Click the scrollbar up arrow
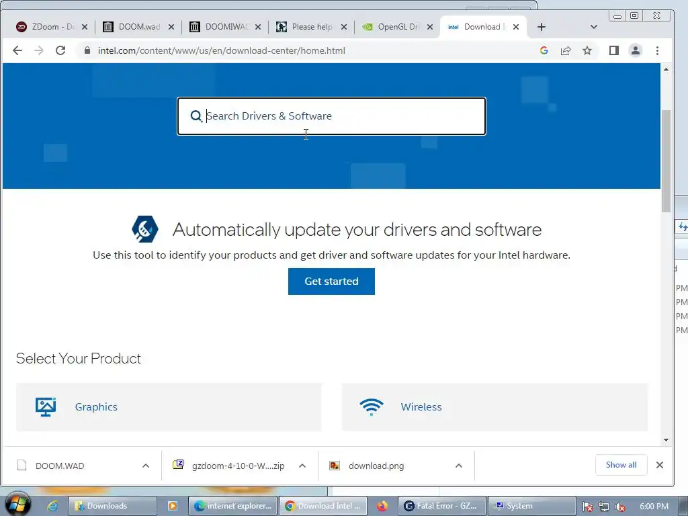 (666, 69)
